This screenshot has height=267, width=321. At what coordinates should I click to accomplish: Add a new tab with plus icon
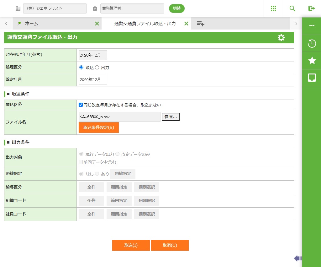tap(201, 24)
